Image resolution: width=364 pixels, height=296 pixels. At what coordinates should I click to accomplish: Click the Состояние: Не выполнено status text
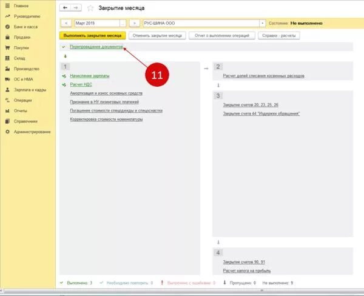[x=295, y=23]
